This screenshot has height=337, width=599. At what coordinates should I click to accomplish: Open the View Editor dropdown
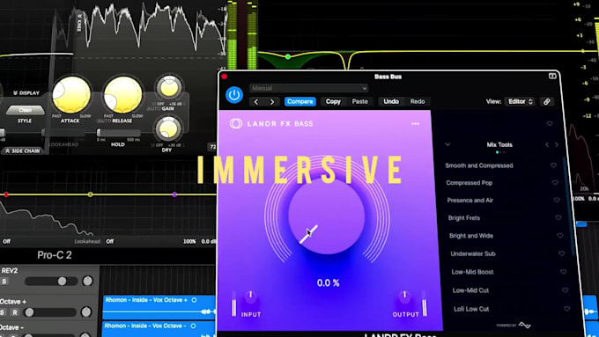pos(520,101)
